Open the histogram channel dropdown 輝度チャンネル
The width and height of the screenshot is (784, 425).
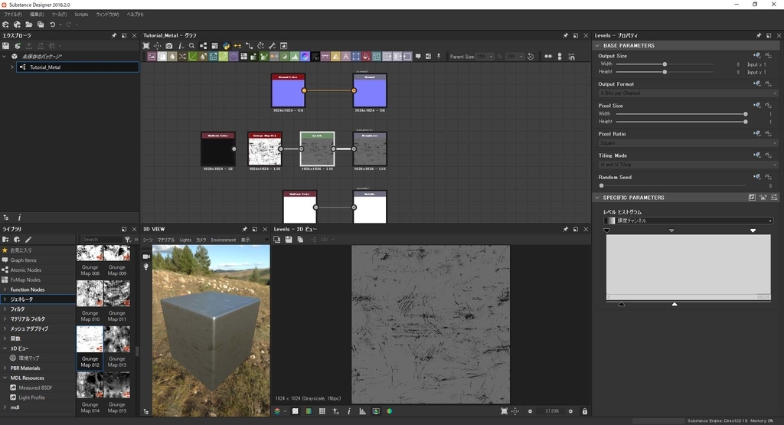pyautogui.click(x=688, y=221)
